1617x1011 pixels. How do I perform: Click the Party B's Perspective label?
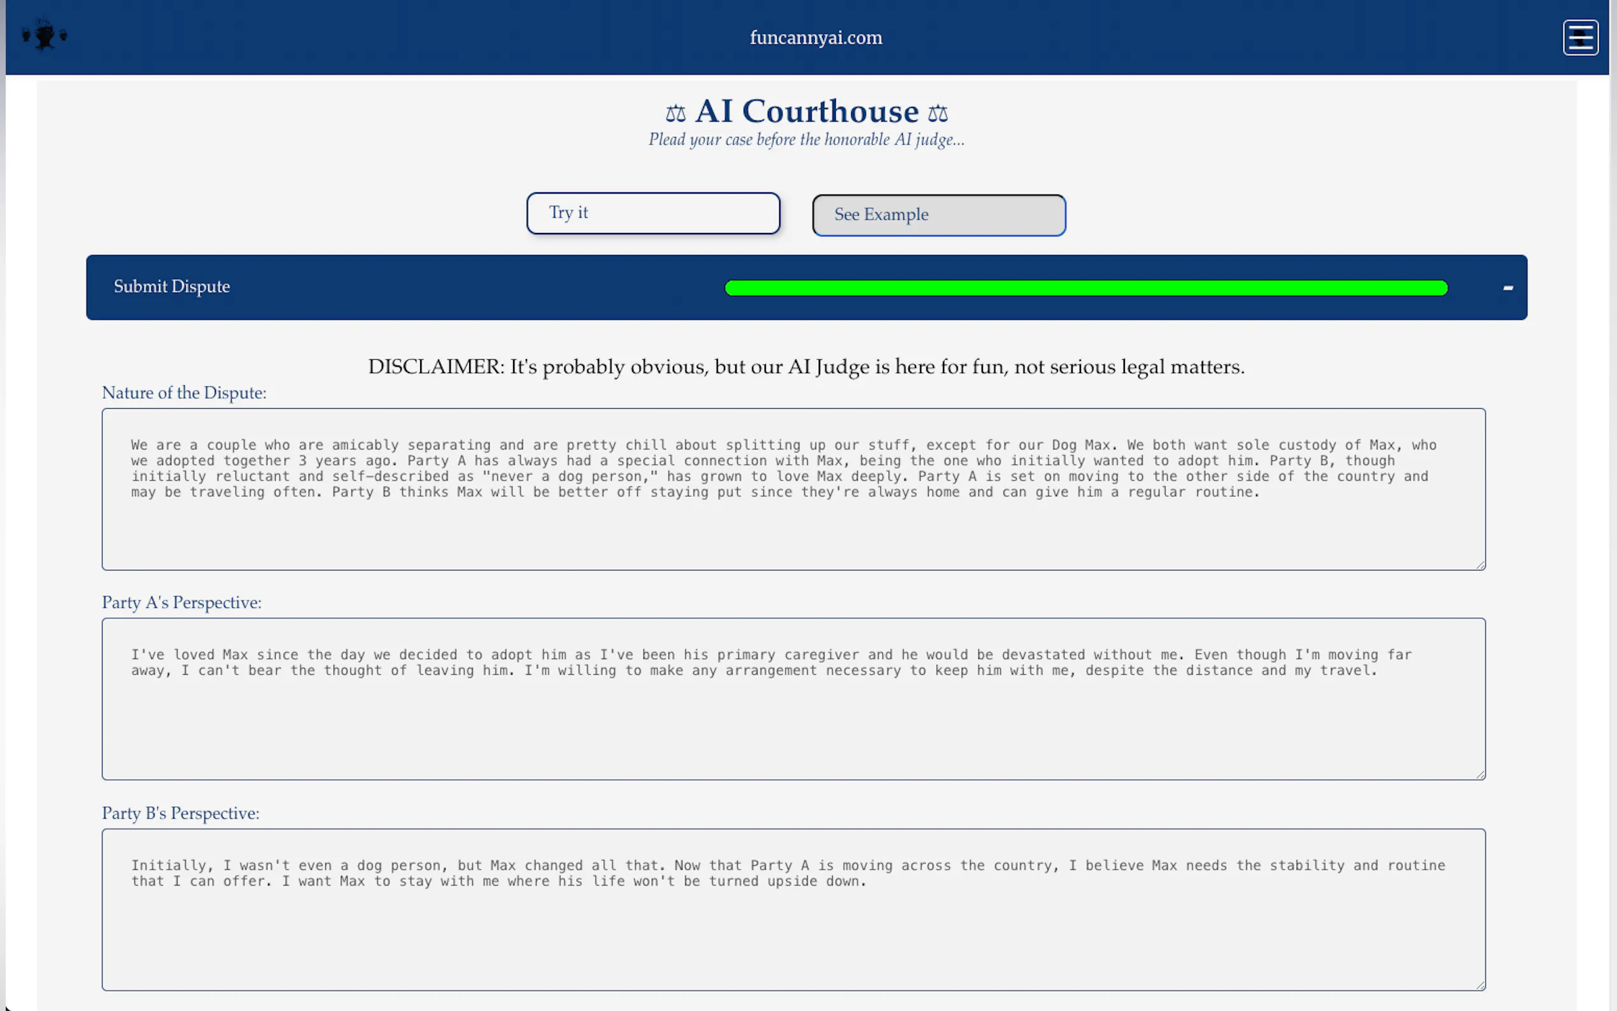(181, 813)
